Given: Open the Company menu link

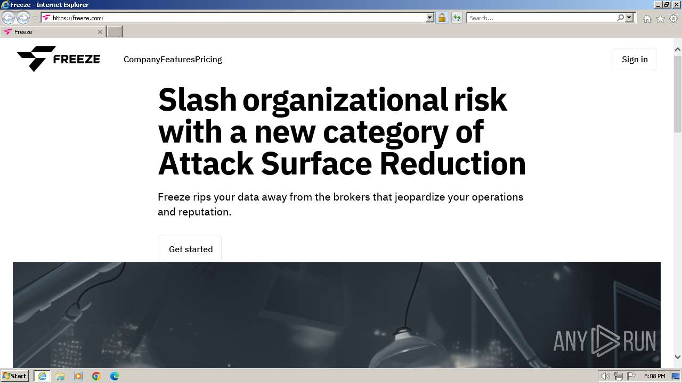Looking at the screenshot, I should pos(142,59).
